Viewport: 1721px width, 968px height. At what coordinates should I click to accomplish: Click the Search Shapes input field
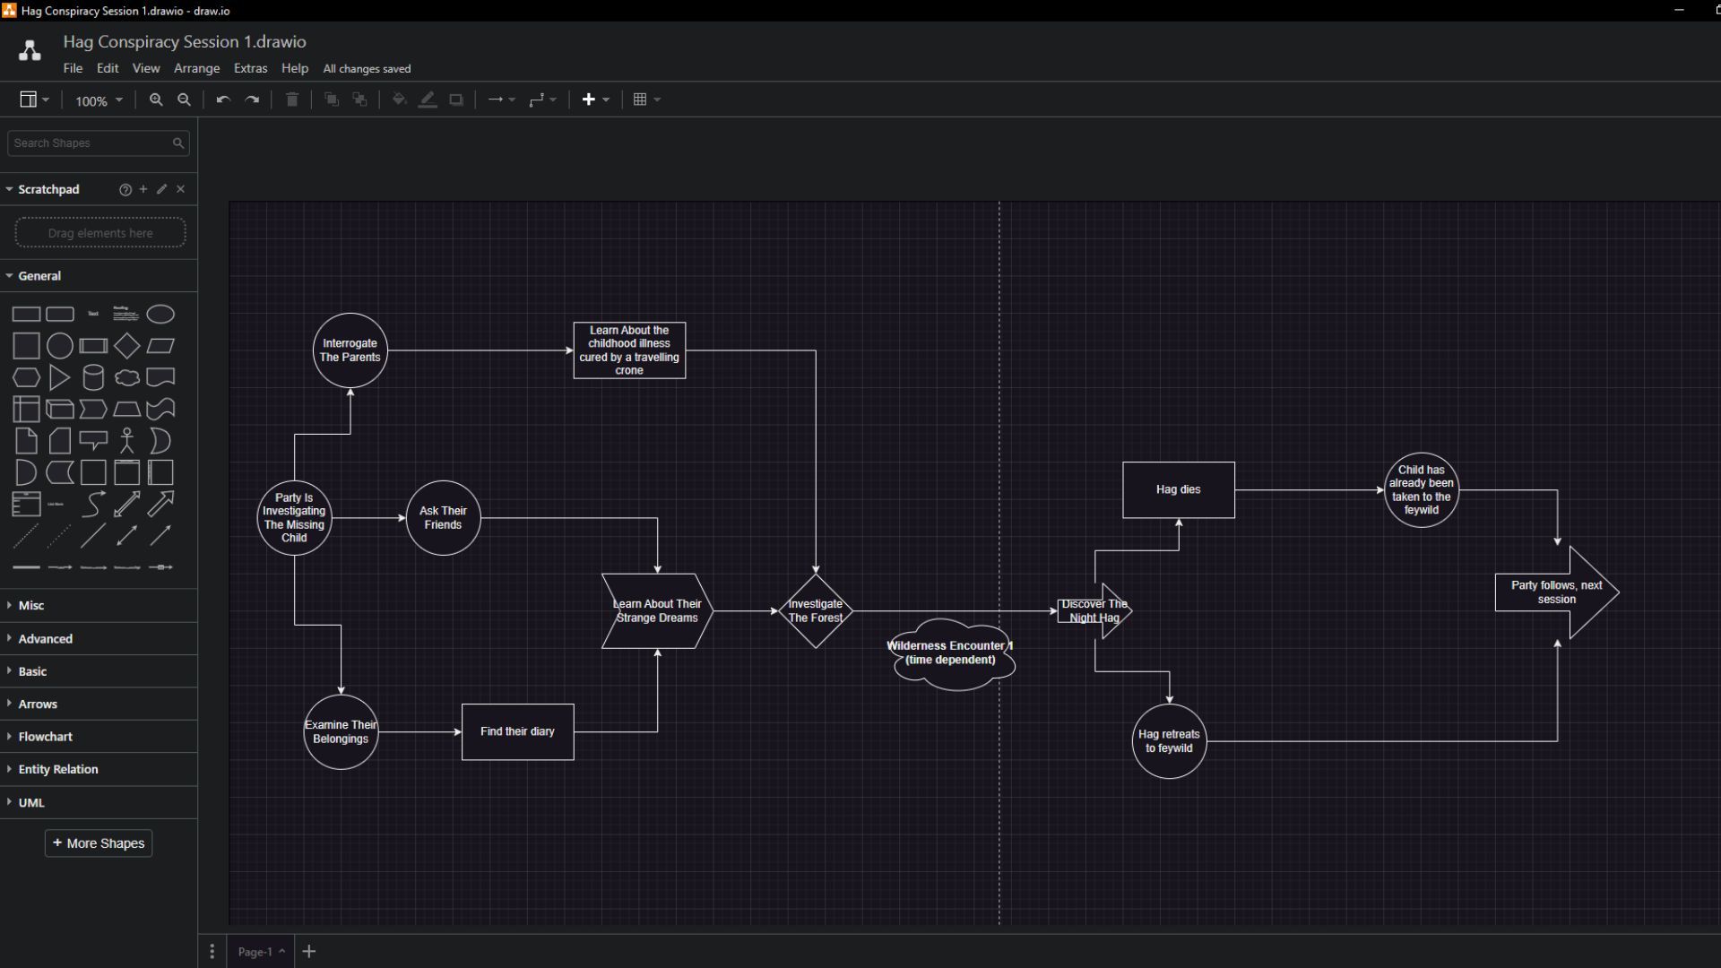[x=99, y=143]
